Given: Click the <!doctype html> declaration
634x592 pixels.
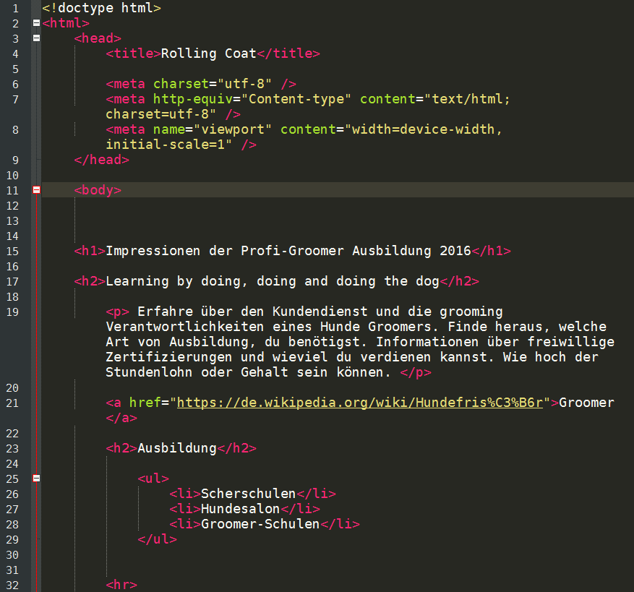Looking at the screenshot, I should click(101, 8).
